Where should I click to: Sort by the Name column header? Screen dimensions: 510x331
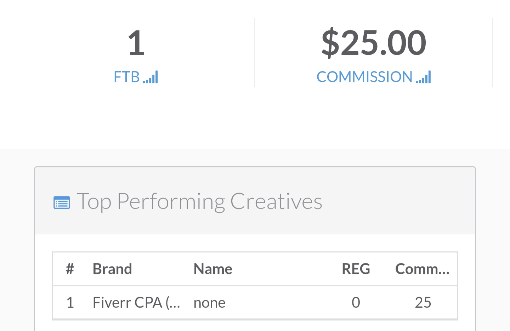(213, 269)
